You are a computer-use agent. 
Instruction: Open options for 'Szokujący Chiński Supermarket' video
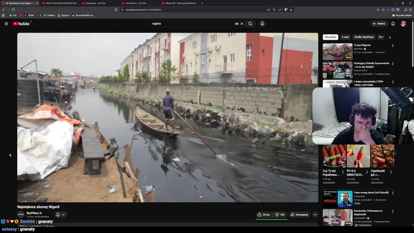pyautogui.click(x=393, y=64)
